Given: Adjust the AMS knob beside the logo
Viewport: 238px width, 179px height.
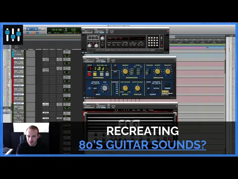Looking at the screenshot, I should (102, 38).
